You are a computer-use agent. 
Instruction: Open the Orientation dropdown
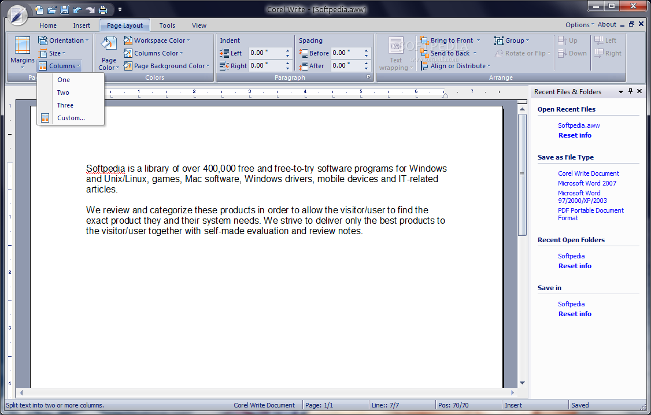63,40
